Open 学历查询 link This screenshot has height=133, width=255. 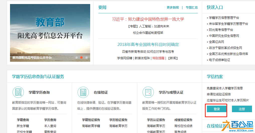click(50, 120)
